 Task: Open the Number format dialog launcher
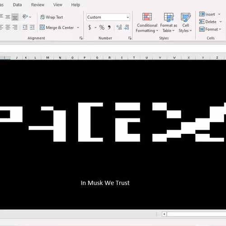coord(130,38)
